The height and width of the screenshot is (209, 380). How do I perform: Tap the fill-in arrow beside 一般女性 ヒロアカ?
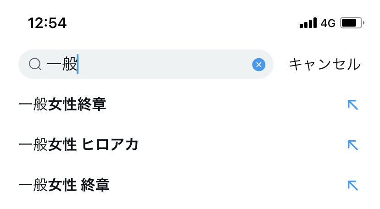[x=352, y=145]
